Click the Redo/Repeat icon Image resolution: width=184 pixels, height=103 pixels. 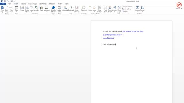[12, 1]
